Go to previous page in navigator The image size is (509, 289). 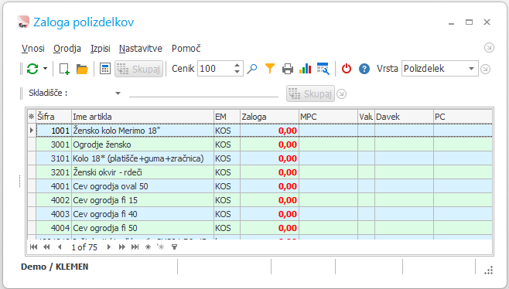tap(46, 247)
